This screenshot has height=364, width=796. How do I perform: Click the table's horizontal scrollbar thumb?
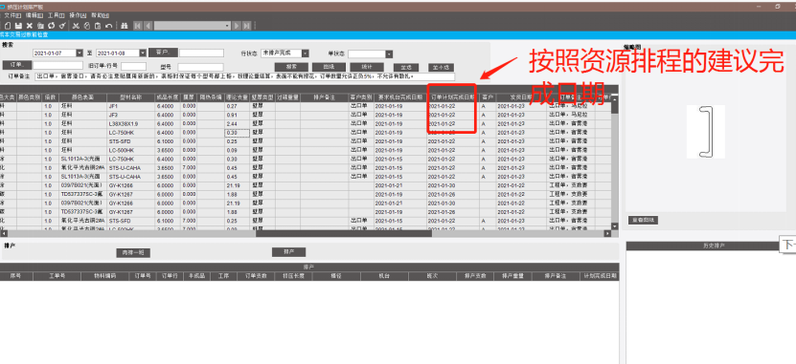pos(344,233)
